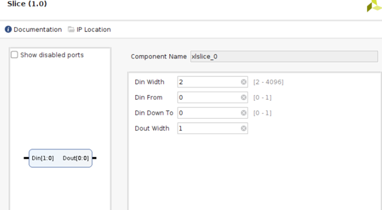Enable the Show disabled ports checkbox
382x210 pixels.
tap(15, 55)
